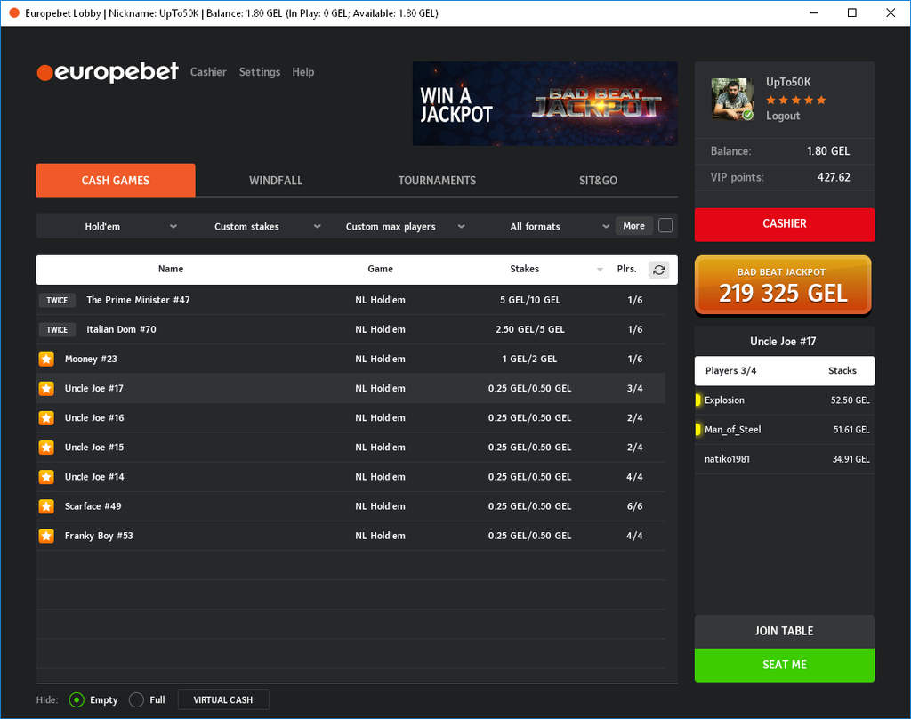The image size is (911, 719).
Task: Click the red CASHIER button
Action: [x=785, y=224]
